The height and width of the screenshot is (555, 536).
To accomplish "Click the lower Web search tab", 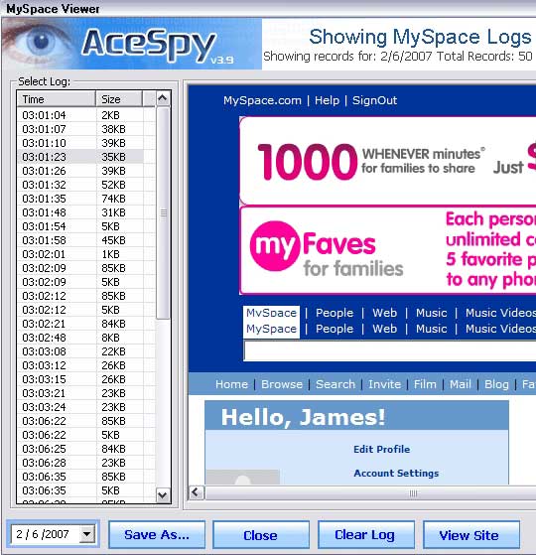I will point(384,329).
